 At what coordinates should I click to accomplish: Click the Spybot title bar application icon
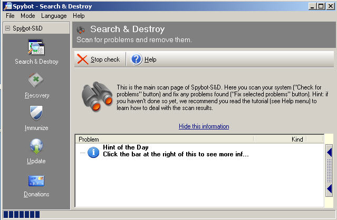(x=8, y=6)
